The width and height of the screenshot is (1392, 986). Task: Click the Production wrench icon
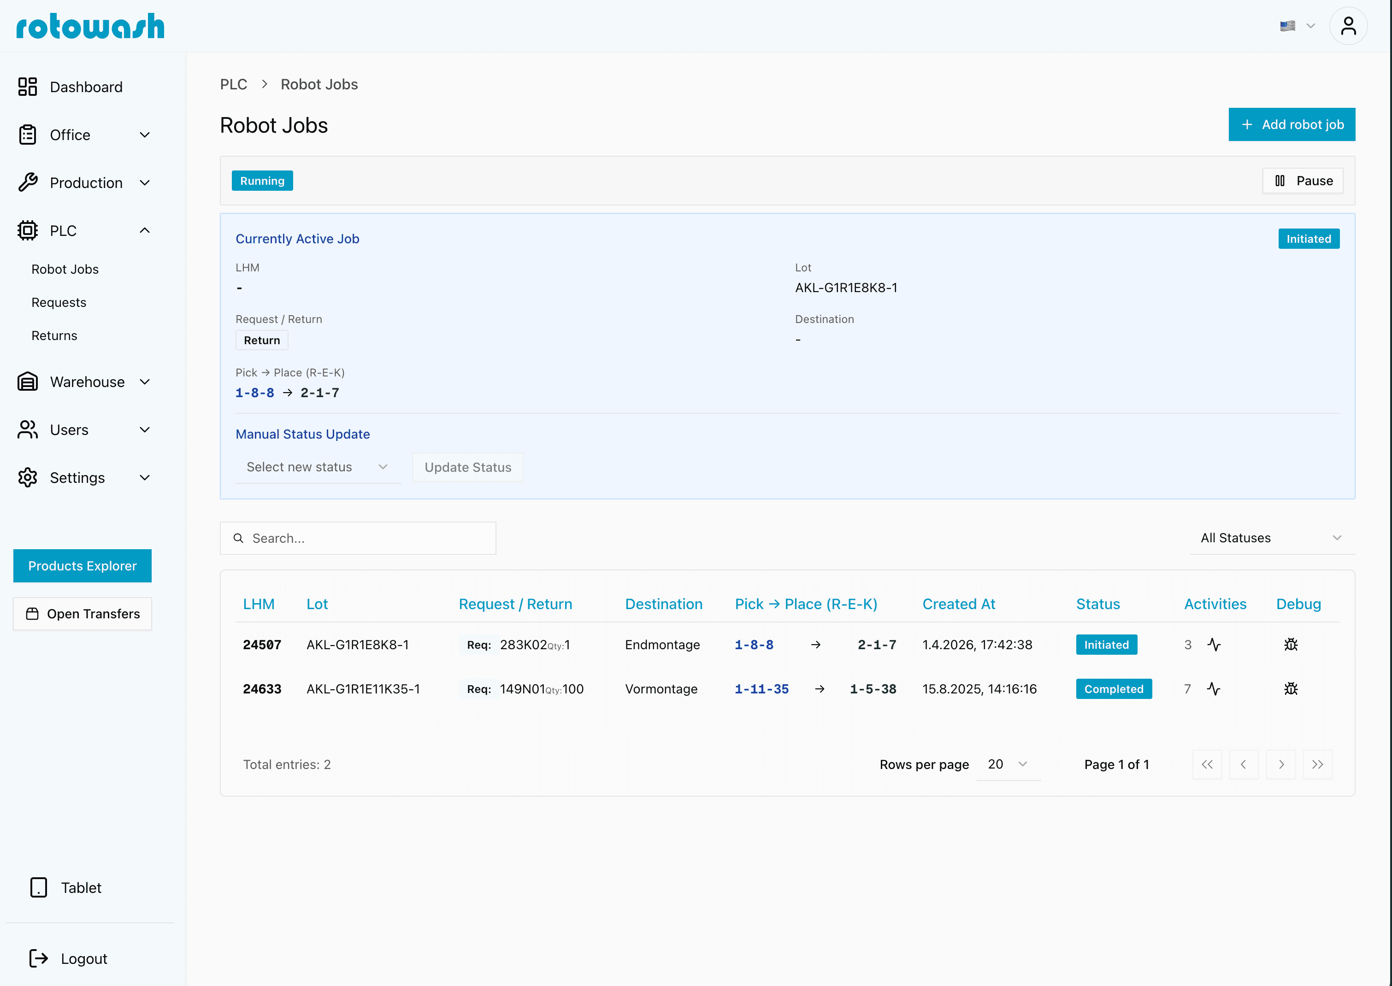click(x=27, y=183)
